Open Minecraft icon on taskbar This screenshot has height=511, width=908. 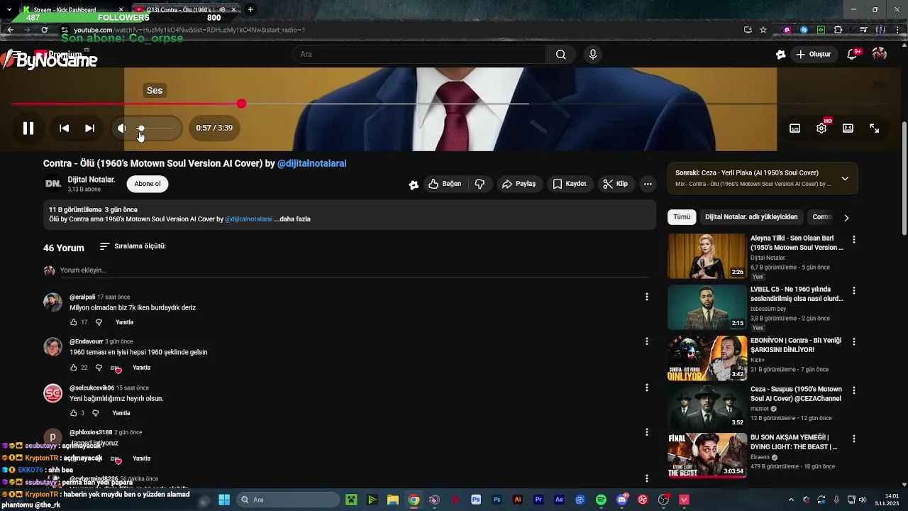350,500
